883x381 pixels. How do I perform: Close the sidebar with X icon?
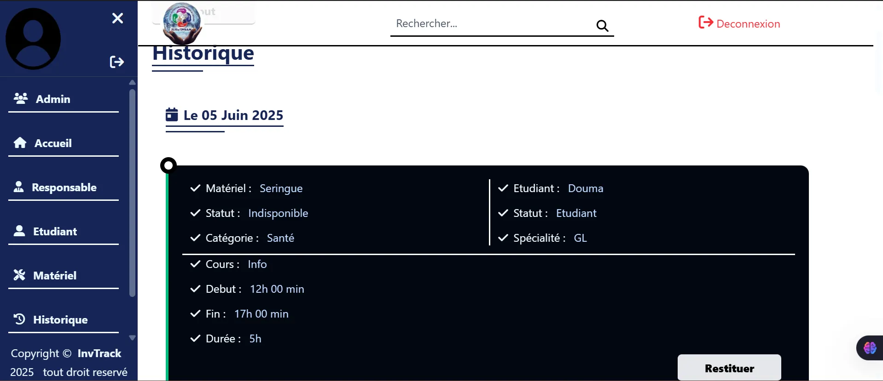[x=117, y=18]
